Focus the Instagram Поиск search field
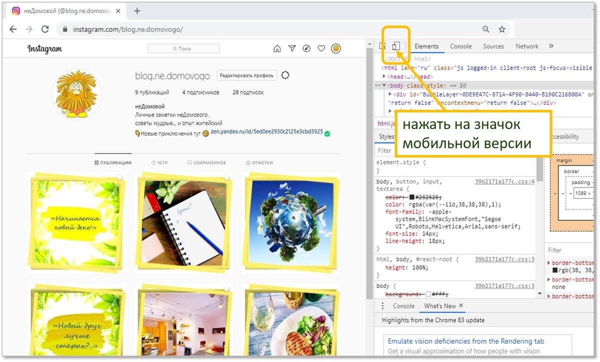The height and width of the screenshot is (362, 600). point(183,48)
